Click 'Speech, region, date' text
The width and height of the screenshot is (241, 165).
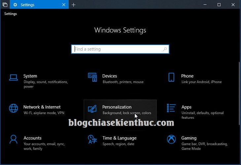click(x=118, y=144)
